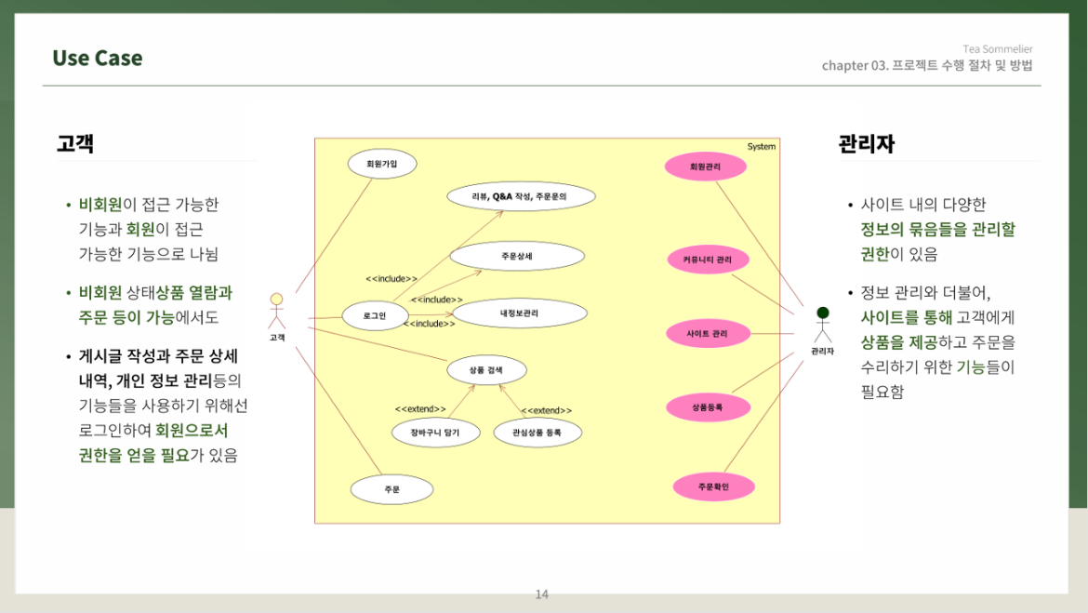Click the 고객 actor stick figure
The height and width of the screenshot is (613, 1088).
click(277, 311)
